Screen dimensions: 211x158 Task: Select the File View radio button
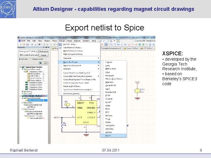[x=20, y=59]
